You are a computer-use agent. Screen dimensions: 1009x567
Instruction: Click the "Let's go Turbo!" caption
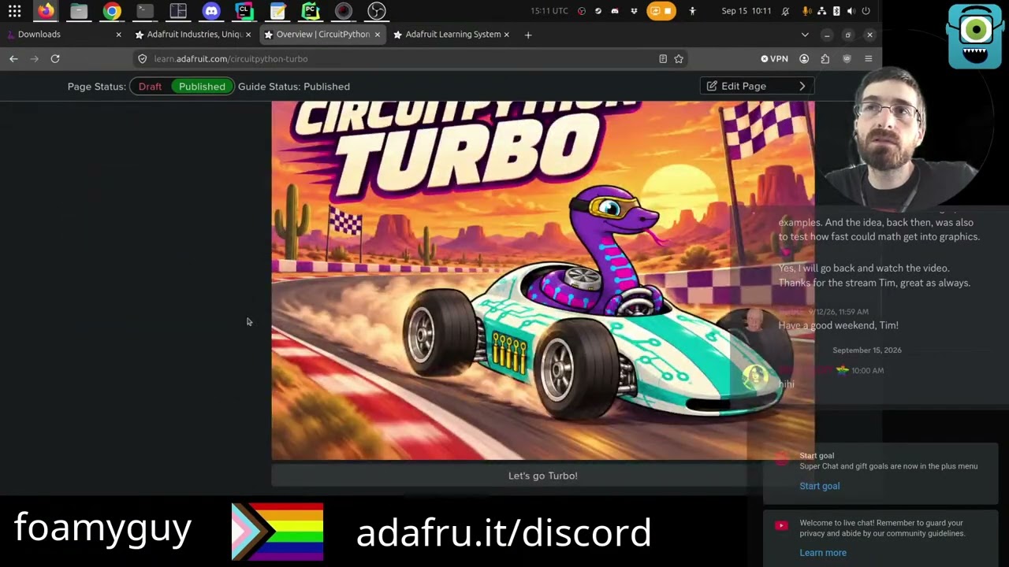(543, 476)
